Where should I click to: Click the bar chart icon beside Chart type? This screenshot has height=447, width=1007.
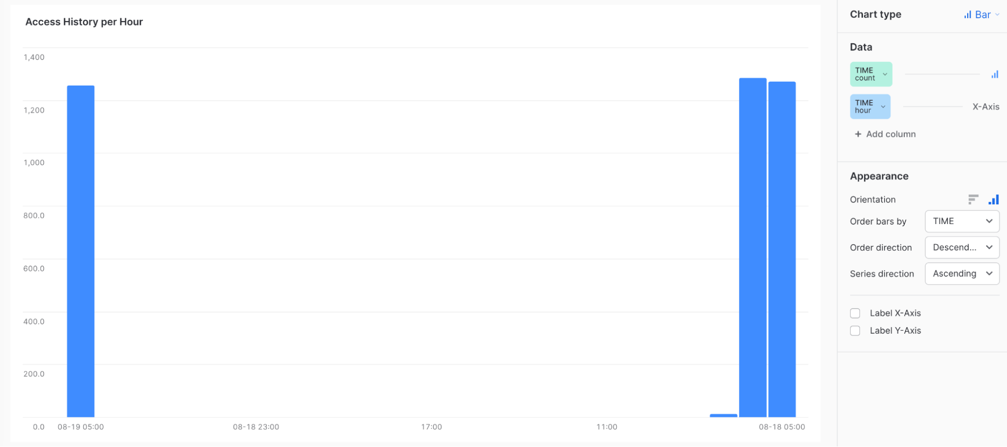point(967,14)
